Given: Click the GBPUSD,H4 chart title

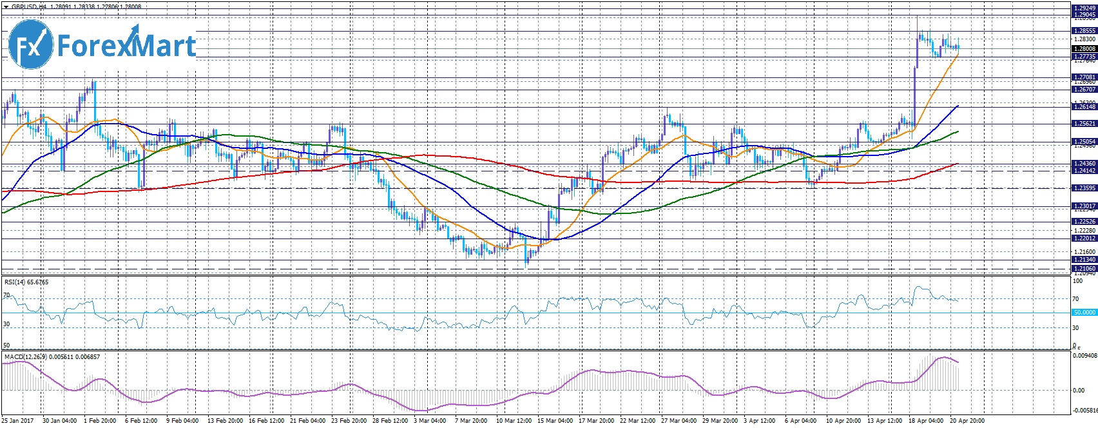Looking at the screenshot, I should 29,6.
